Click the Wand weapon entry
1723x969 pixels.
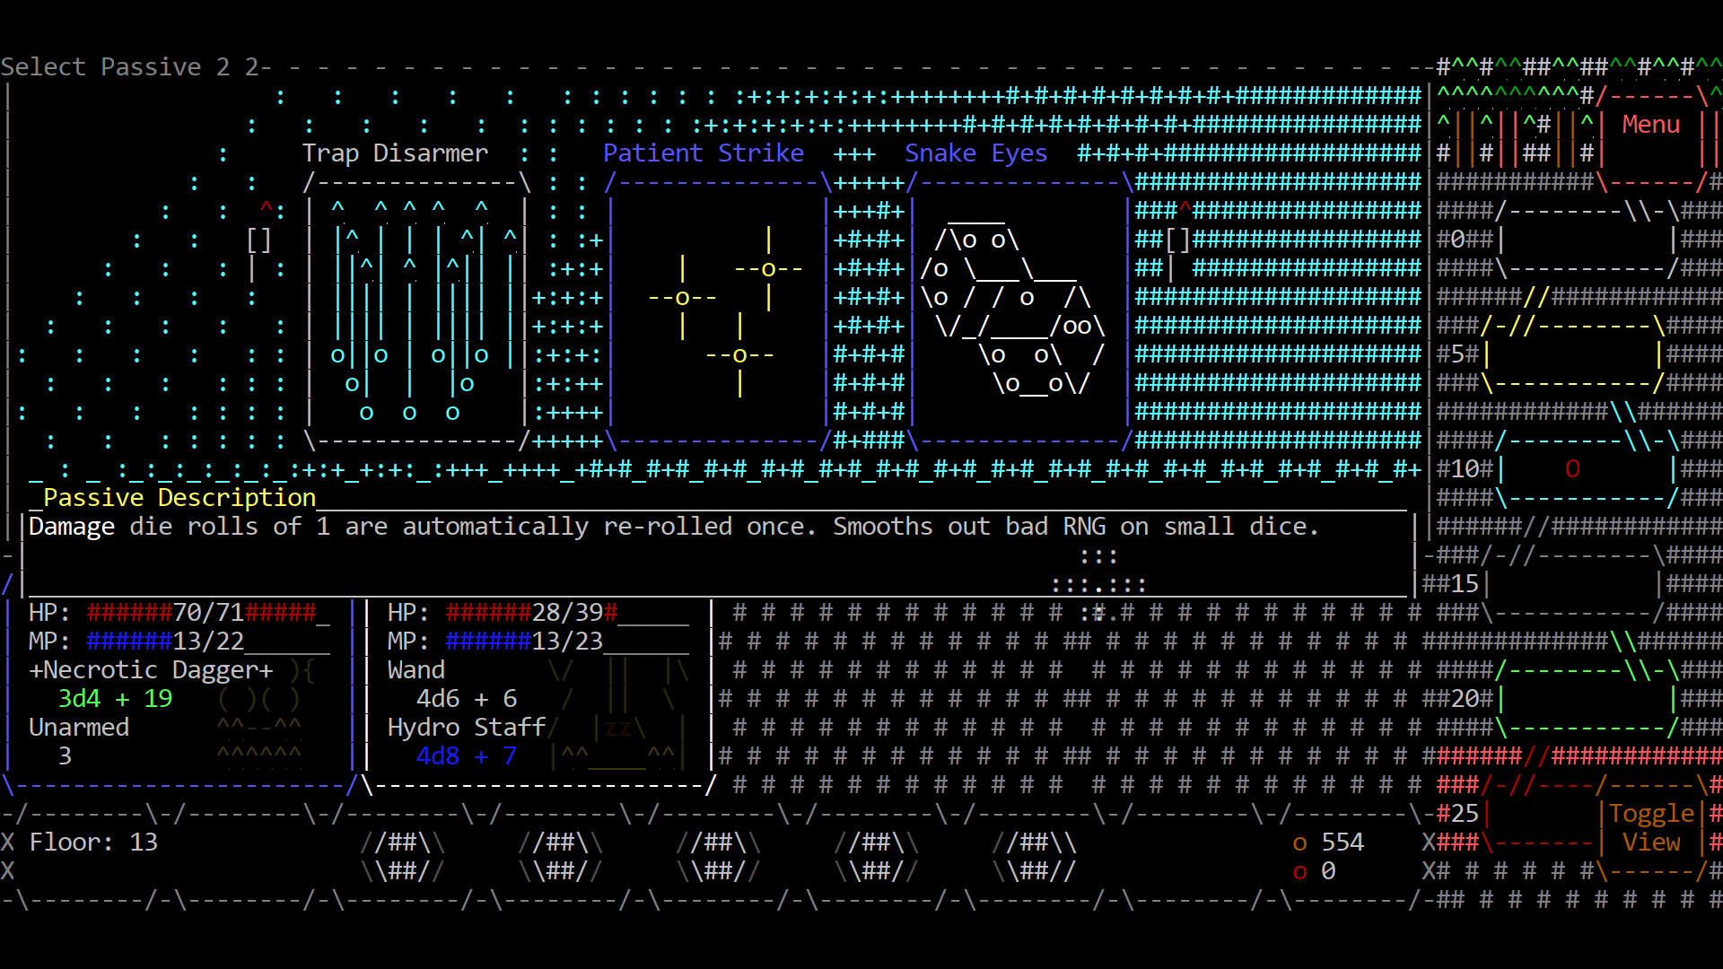coord(416,670)
